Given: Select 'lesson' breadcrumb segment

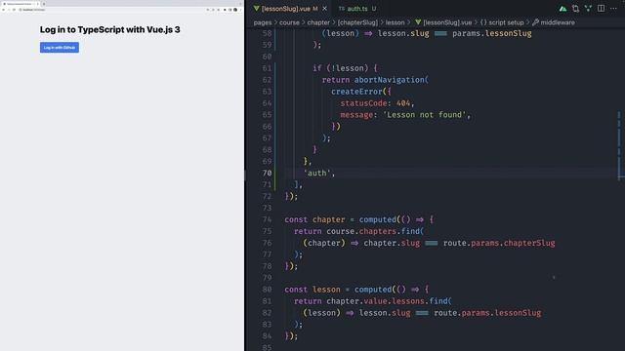Looking at the screenshot, I should tap(395, 22).
